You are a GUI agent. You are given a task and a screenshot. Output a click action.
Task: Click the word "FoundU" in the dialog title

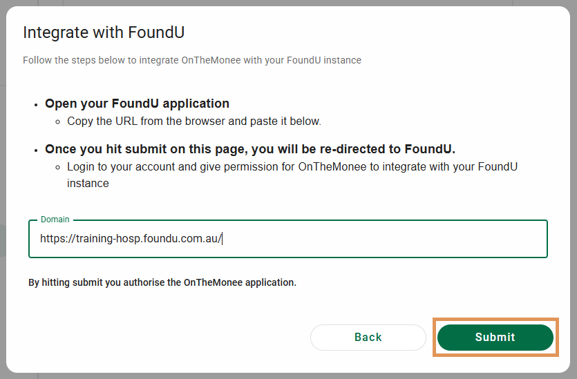157,32
